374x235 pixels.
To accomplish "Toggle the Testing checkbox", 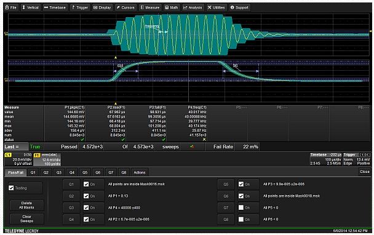I will point(11,188).
